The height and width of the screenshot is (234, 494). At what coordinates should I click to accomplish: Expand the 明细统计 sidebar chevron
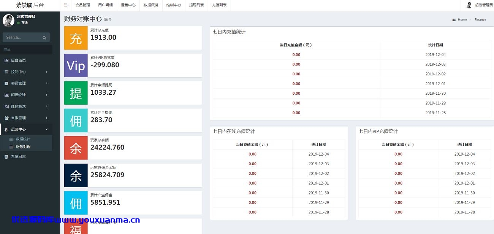pyautogui.click(x=46, y=95)
